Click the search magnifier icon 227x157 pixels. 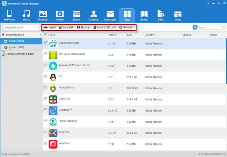click(195, 27)
